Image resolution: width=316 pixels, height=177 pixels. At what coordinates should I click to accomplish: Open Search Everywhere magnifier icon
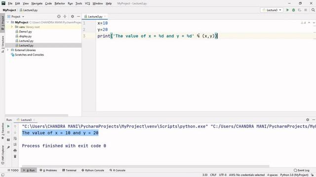(313, 10)
